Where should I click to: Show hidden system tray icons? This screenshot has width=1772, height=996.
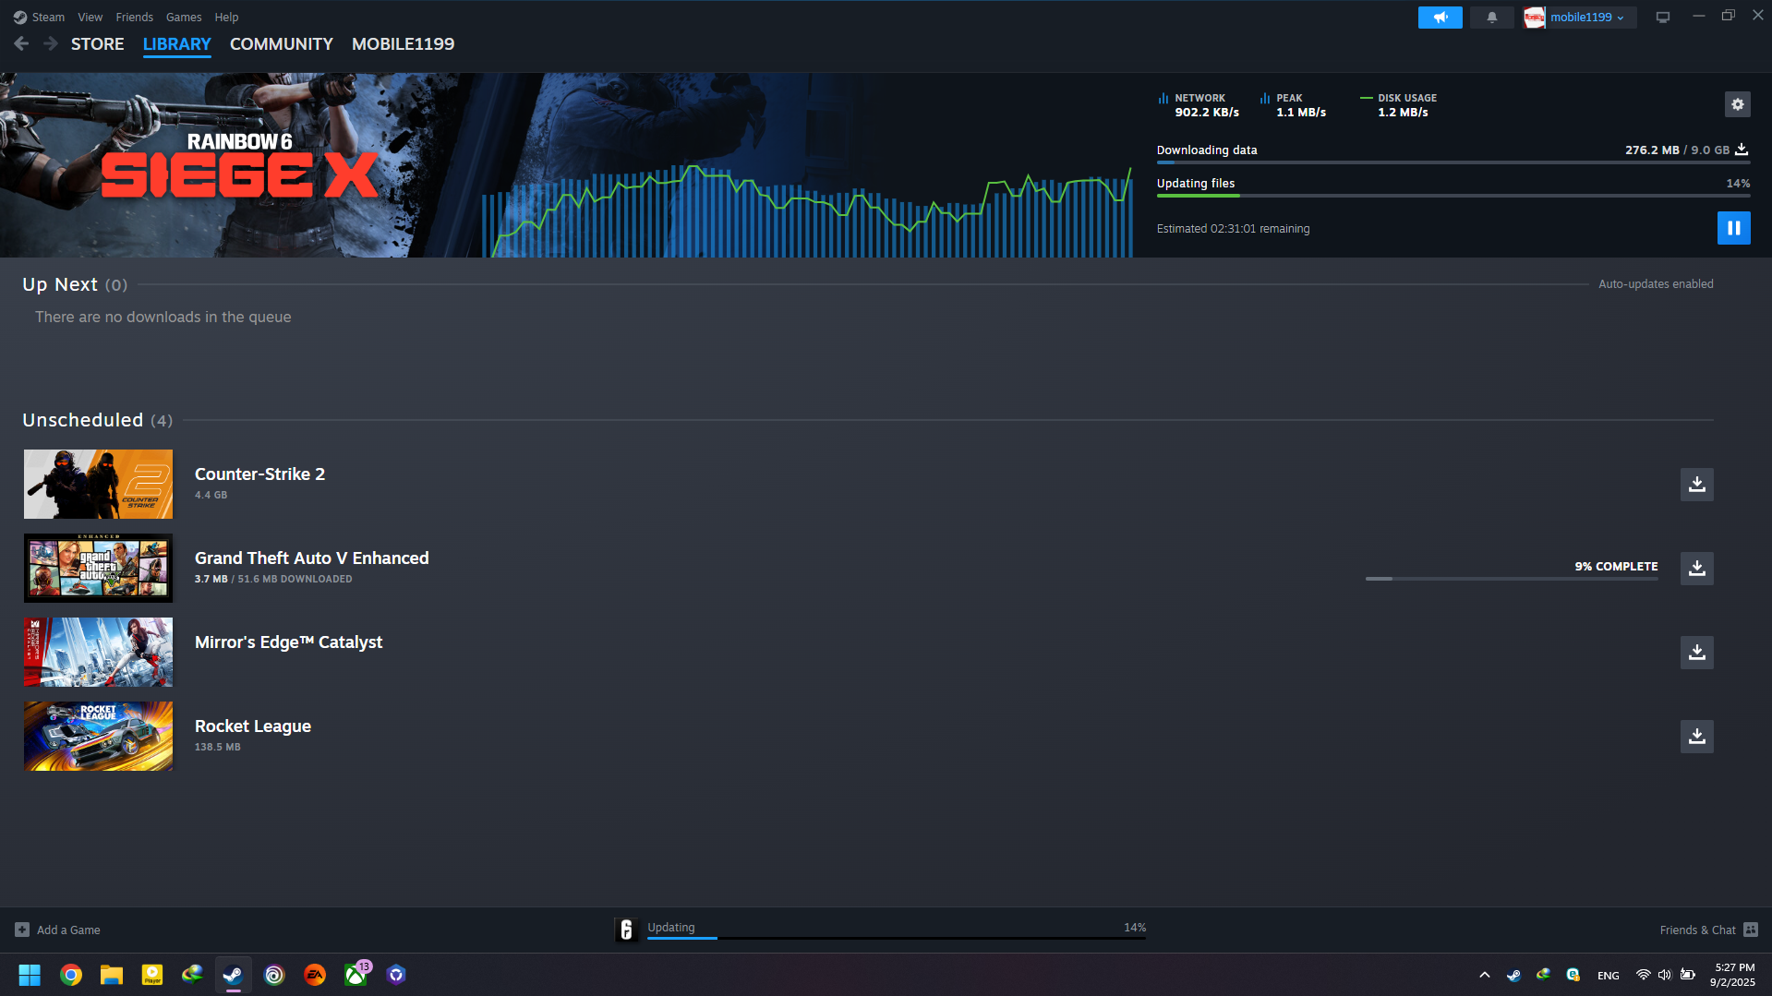coord(1484,975)
